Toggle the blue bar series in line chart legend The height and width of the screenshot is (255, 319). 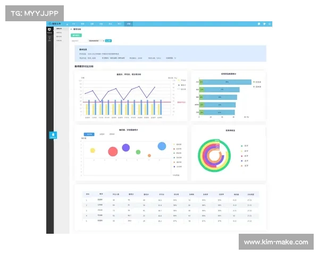[181, 85]
